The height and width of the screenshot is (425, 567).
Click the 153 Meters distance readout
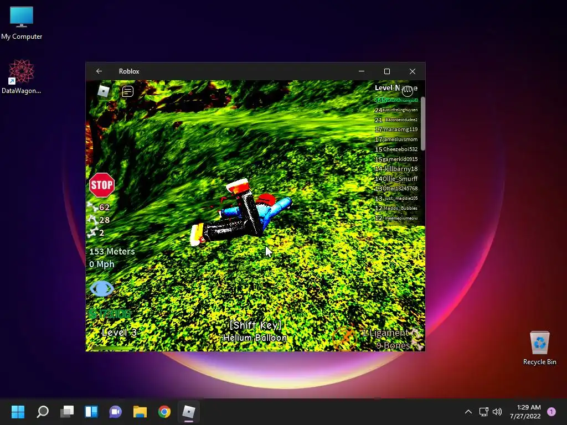(x=112, y=251)
